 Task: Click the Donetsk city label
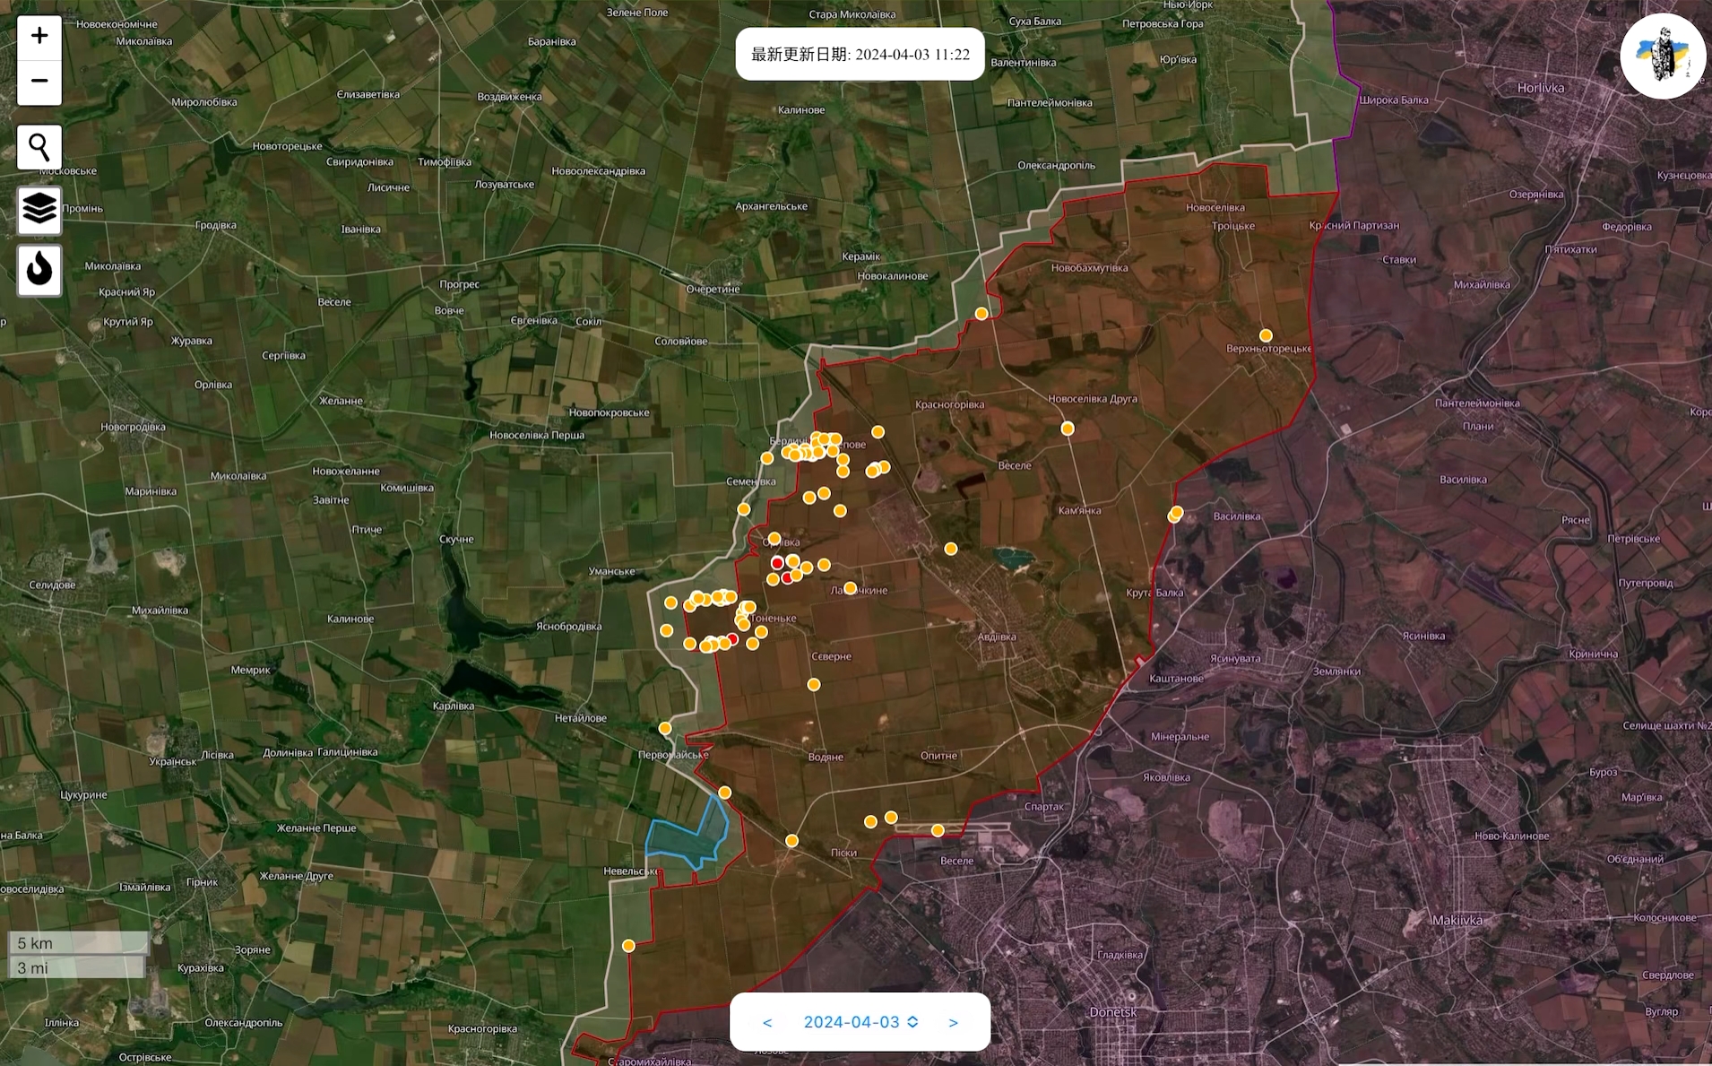1112,1011
